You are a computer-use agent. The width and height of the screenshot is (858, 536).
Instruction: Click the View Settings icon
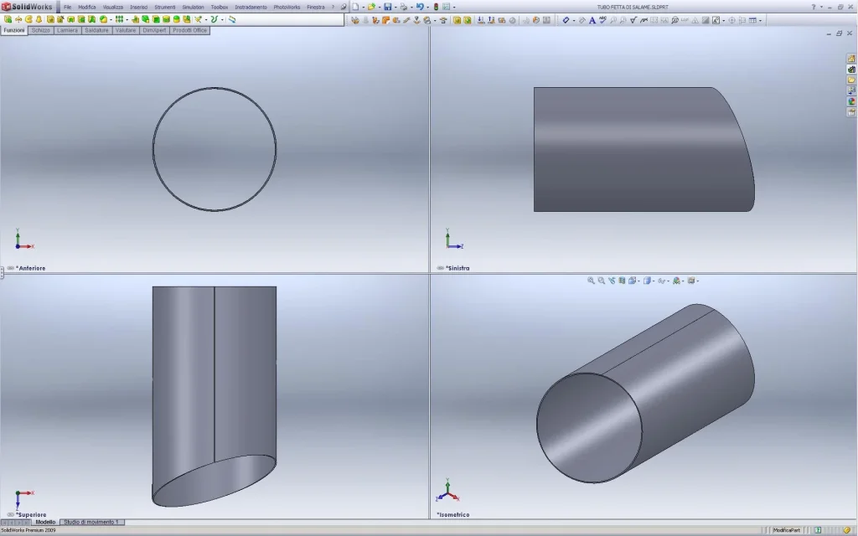(691, 281)
